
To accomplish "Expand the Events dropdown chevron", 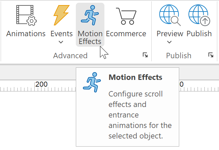I will click(x=61, y=42).
